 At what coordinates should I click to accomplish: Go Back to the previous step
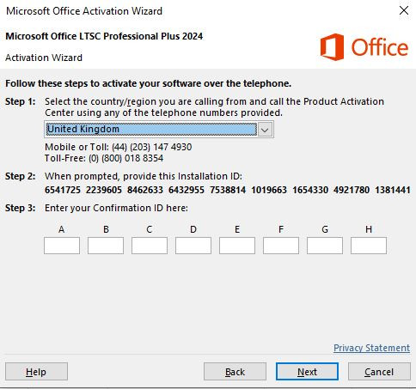(x=235, y=372)
